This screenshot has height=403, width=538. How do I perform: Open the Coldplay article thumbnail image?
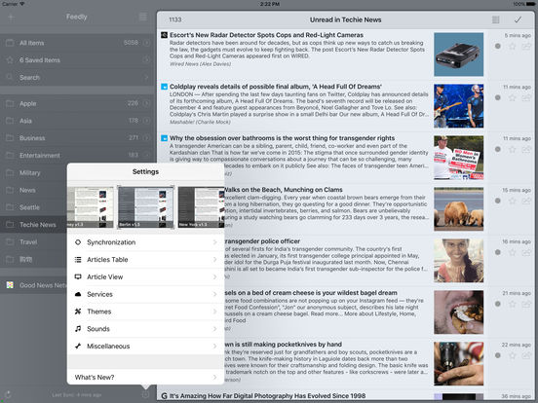pyautogui.click(x=458, y=106)
